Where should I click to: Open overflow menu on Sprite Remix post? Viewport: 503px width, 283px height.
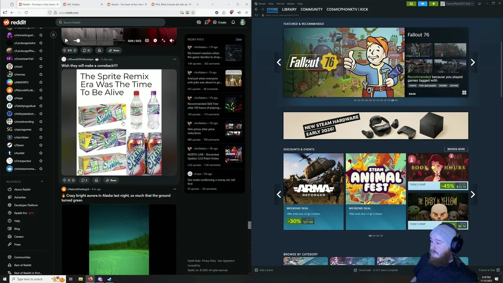tap(175, 59)
